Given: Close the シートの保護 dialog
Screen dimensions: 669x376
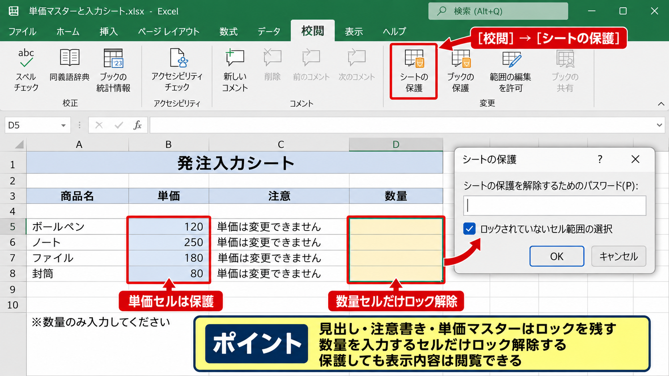Looking at the screenshot, I should coord(635,159).
